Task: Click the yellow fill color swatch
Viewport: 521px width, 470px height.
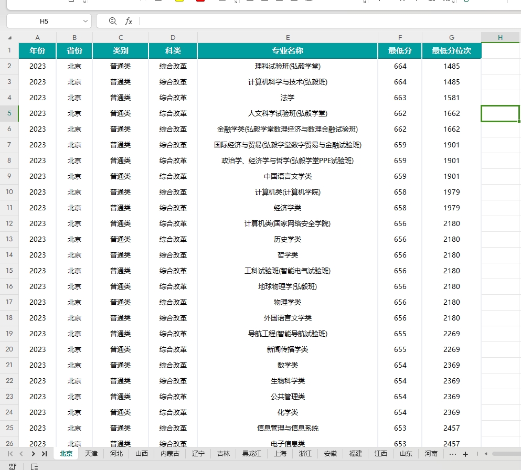Action: pos(178,2)
